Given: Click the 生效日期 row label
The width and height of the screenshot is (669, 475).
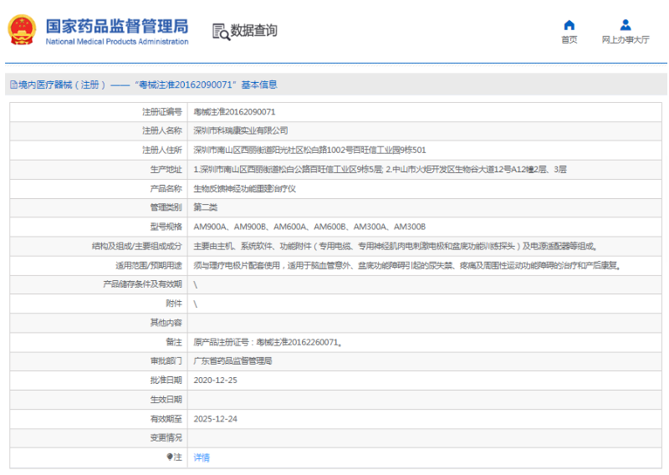Looking at the screenshot, I should click(166, 400).
